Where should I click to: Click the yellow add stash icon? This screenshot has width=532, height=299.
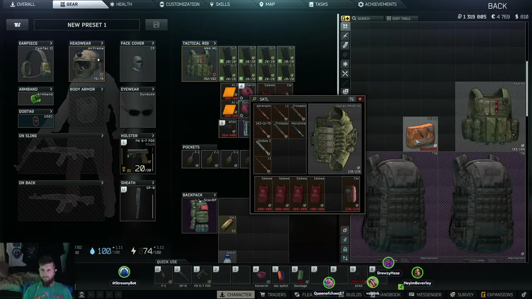[x=345, y=18]
